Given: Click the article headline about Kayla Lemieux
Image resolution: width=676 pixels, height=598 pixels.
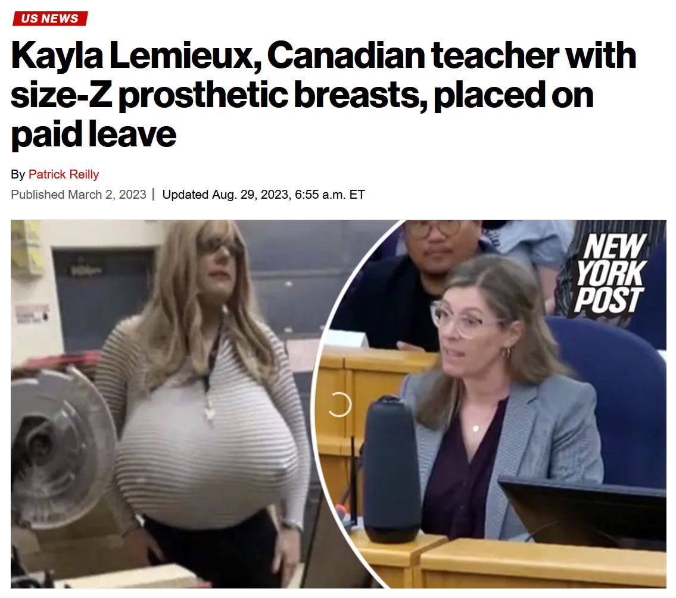Looking at the screenshot, I should pyautogui.click(x=323, y=95).
